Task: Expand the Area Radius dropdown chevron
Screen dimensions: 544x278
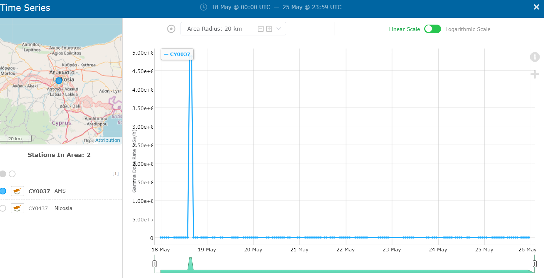Action: (279, 29)
